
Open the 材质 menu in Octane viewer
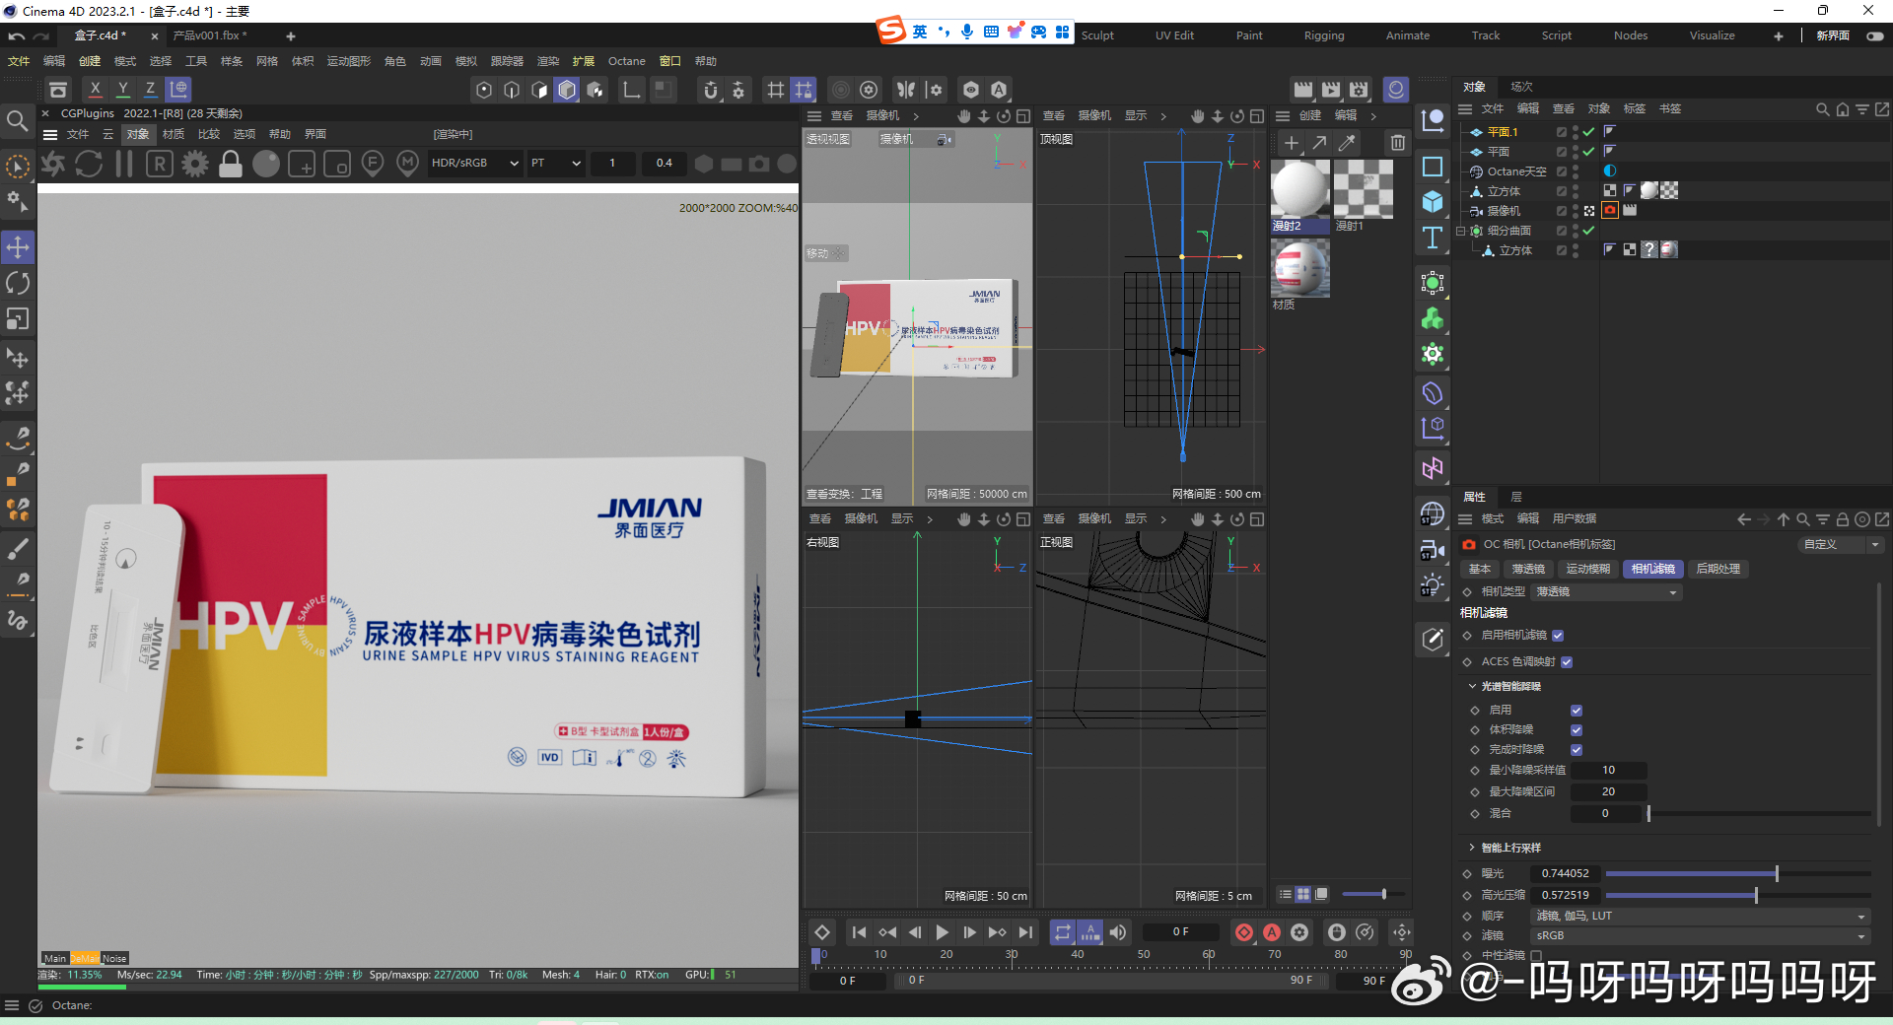[x=174, y=134]
